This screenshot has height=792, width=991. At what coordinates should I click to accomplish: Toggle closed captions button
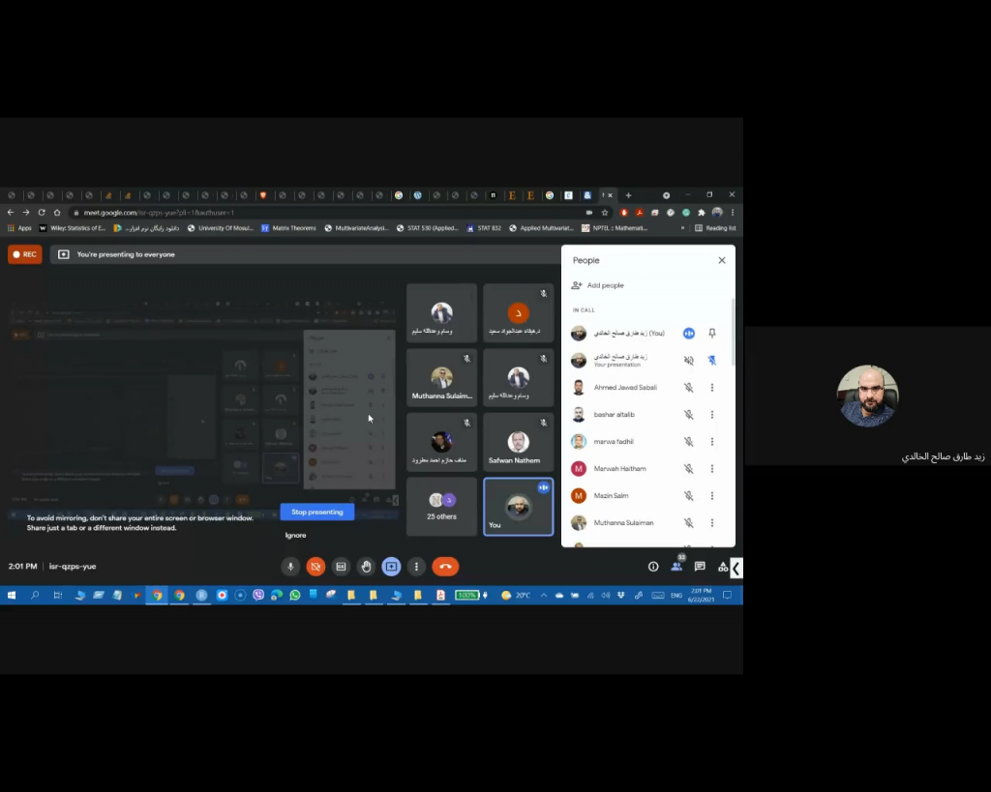click(341, 567)
